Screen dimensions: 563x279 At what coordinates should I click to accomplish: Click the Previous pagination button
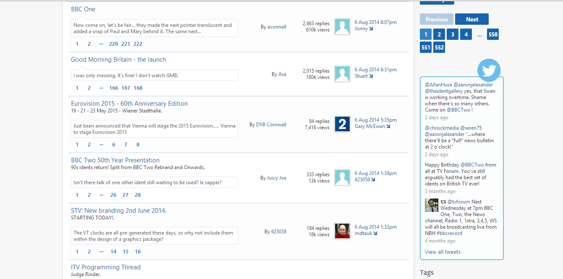point(437,19)
